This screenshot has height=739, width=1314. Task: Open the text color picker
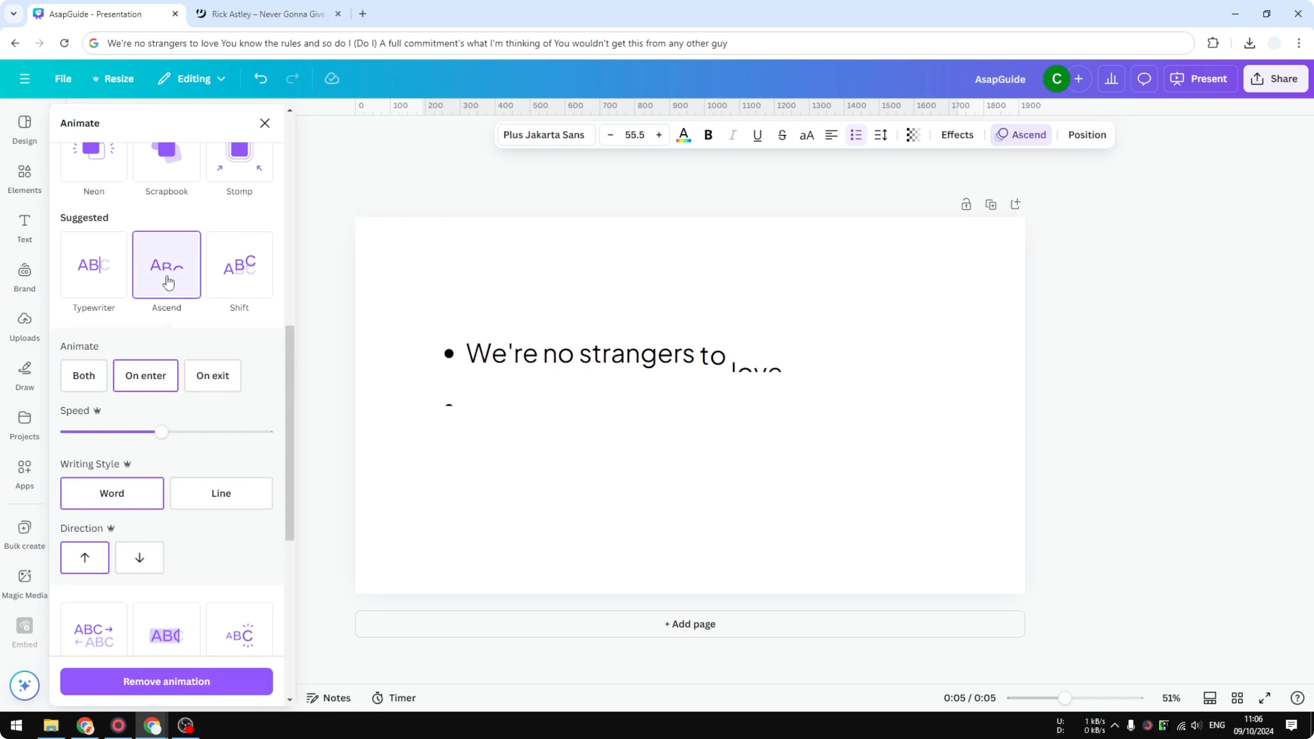pyautogui.click(x=683, y=135)
